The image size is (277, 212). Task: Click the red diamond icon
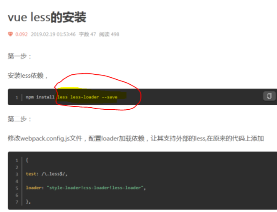(x=10, y=34)
